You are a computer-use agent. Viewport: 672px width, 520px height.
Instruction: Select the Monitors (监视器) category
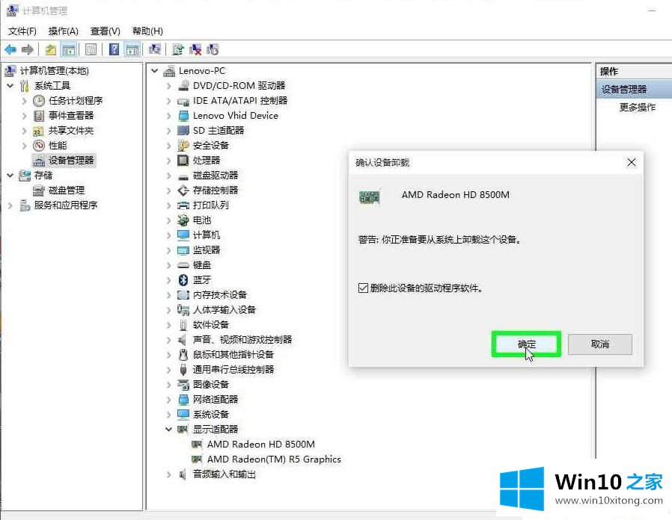(x=206, y=250)
